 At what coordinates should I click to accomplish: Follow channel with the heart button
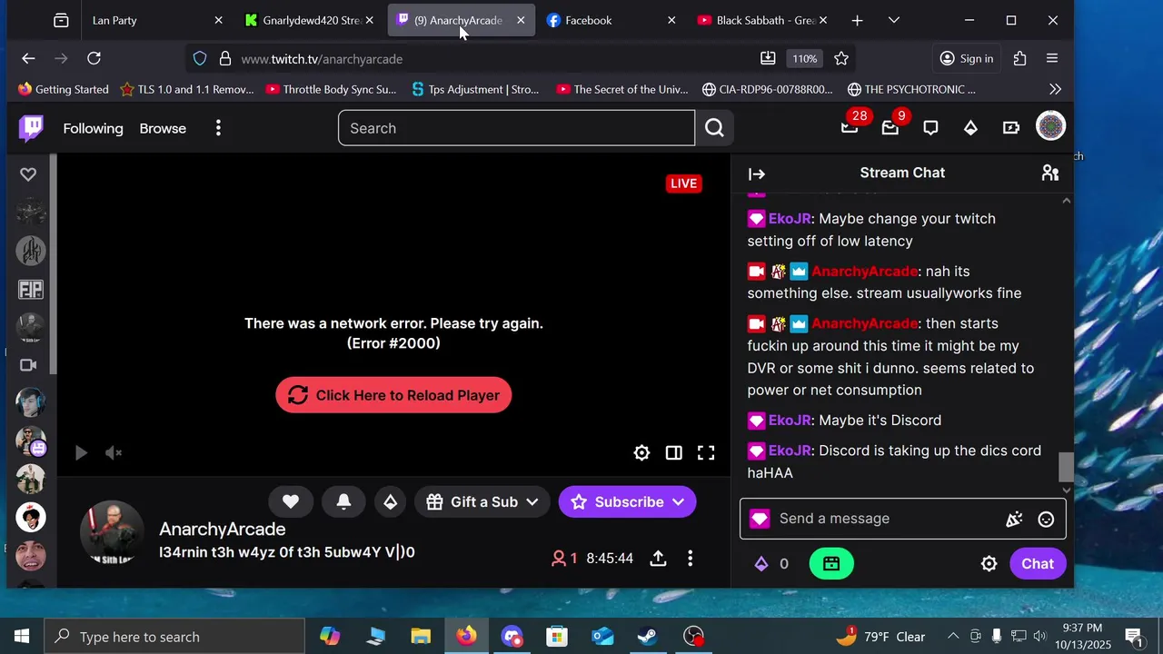coord(291,501)
